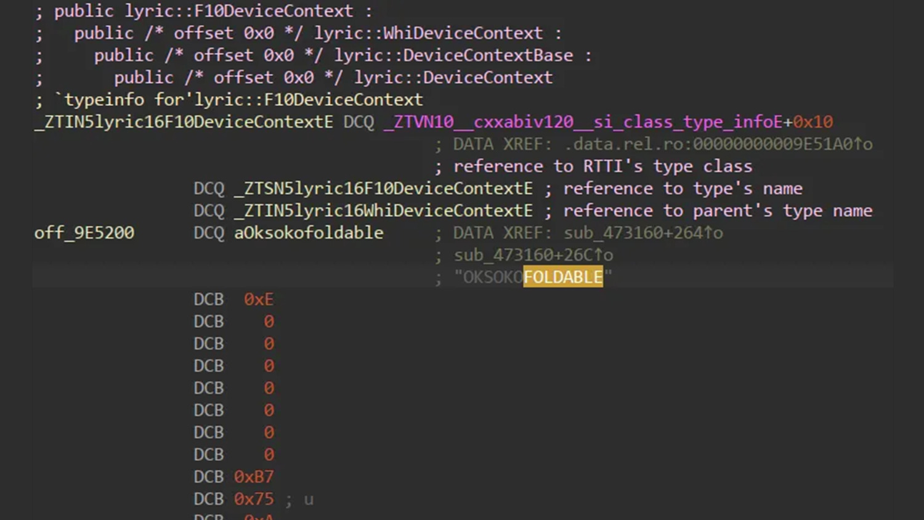Select the 0xE byte value

258,299
